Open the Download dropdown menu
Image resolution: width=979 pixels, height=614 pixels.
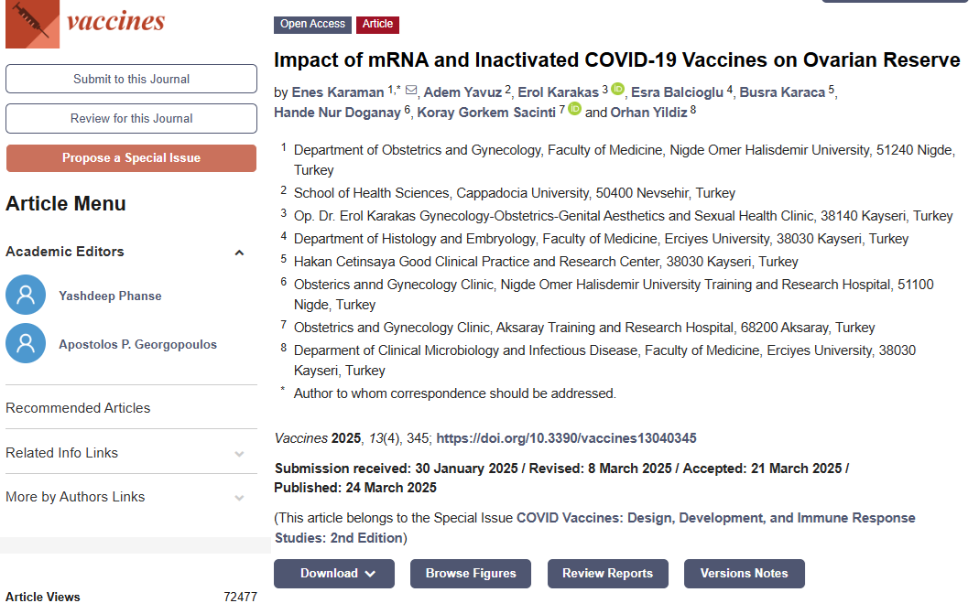pyautogui.click(x=334, y=574)
